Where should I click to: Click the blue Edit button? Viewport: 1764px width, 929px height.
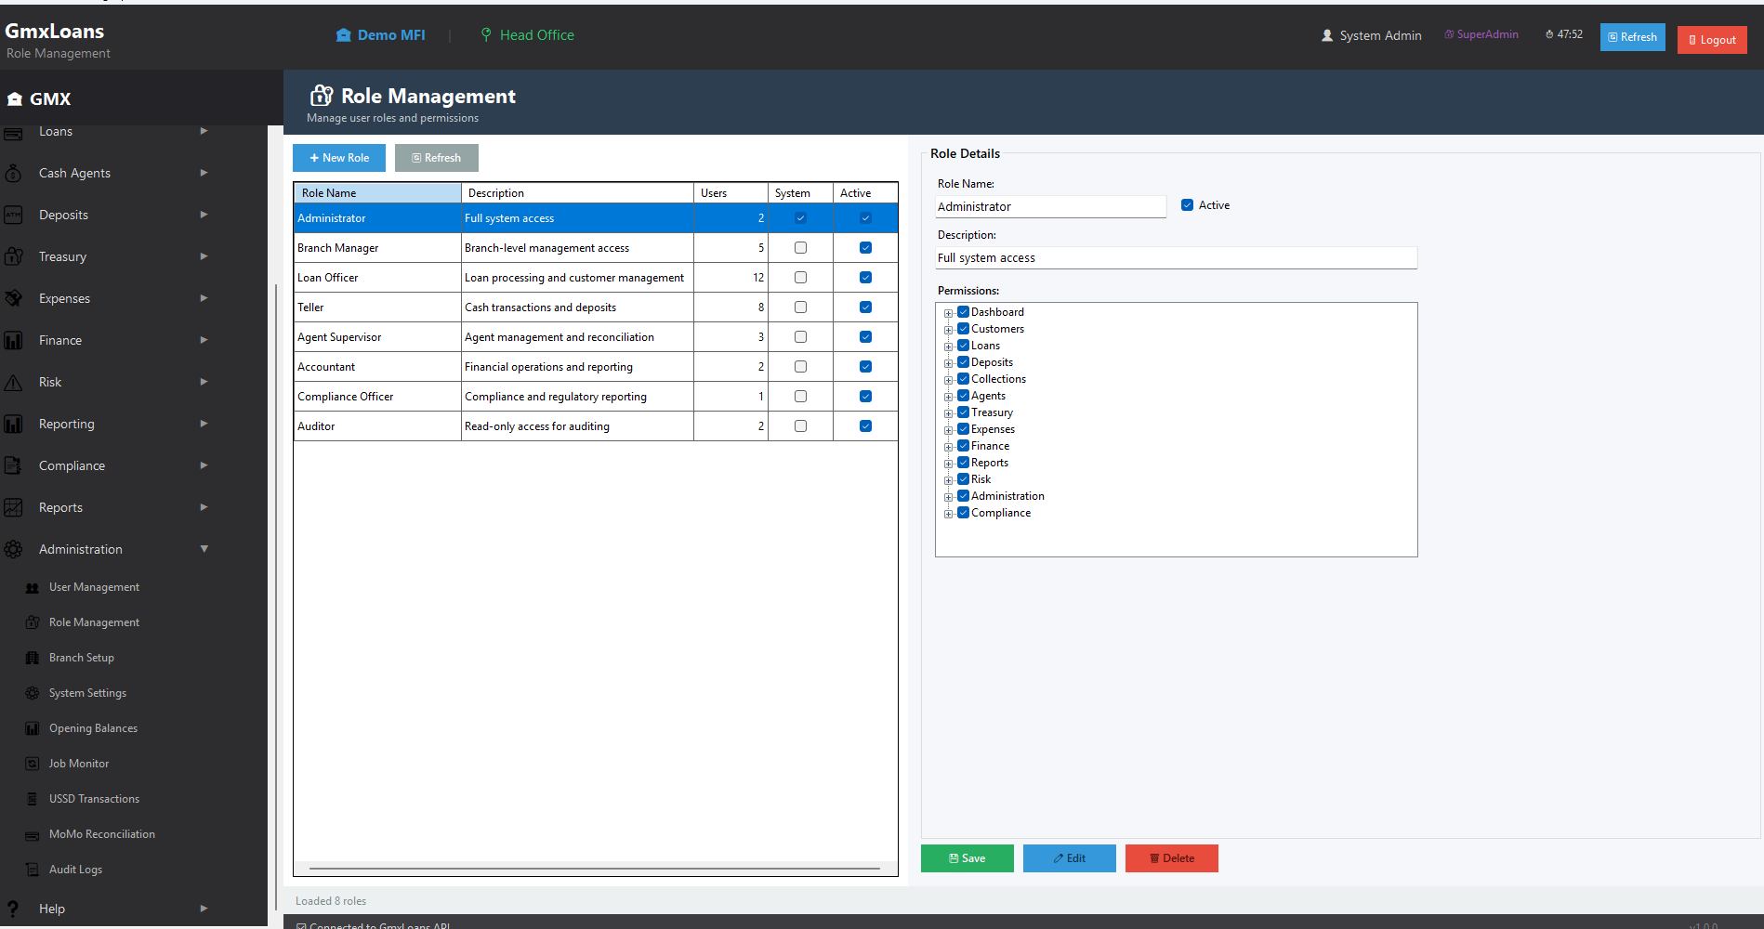click(x=1070, y=858)
